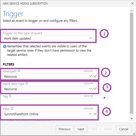Proceed with the Next button
This screenshot has height=136, width=136.
[81, 129]
